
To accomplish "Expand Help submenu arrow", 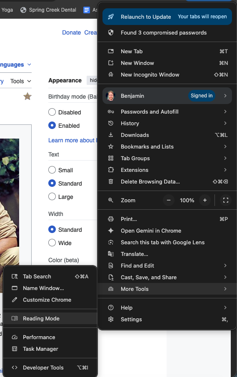I will coord(225,308).
